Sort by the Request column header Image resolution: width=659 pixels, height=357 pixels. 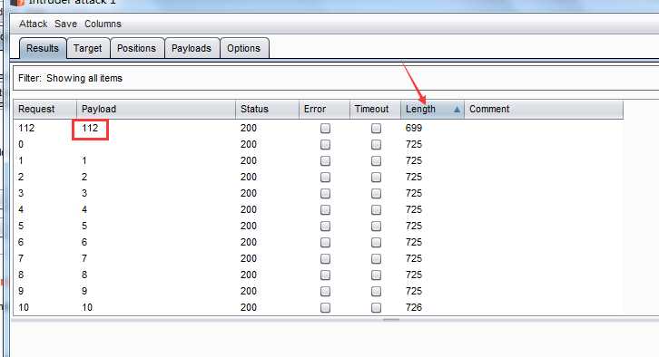pos(45,109)
